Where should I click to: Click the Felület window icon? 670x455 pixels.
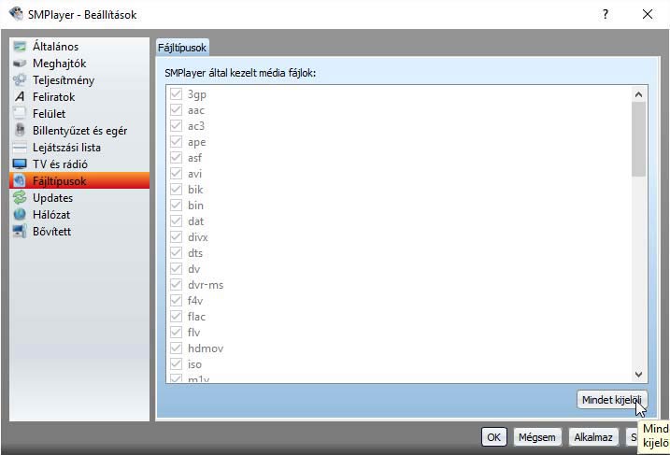coord(20,113)
